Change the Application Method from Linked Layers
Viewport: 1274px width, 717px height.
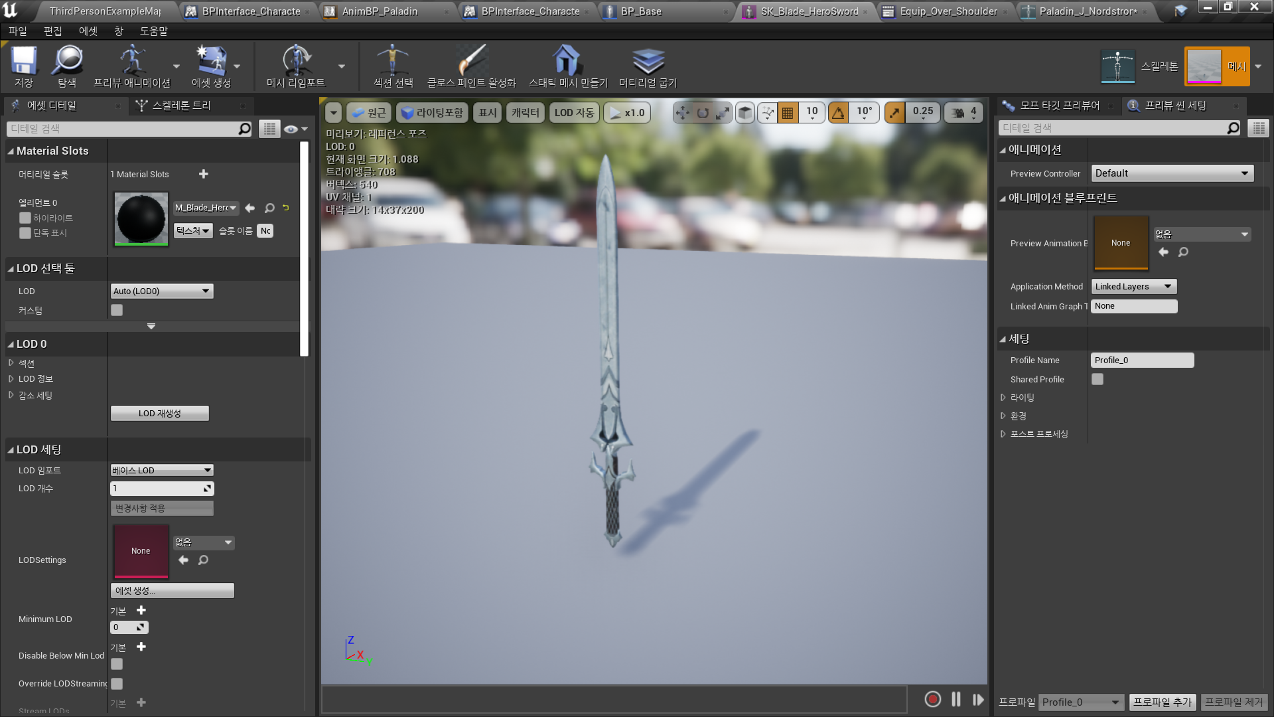point(1133,286)
